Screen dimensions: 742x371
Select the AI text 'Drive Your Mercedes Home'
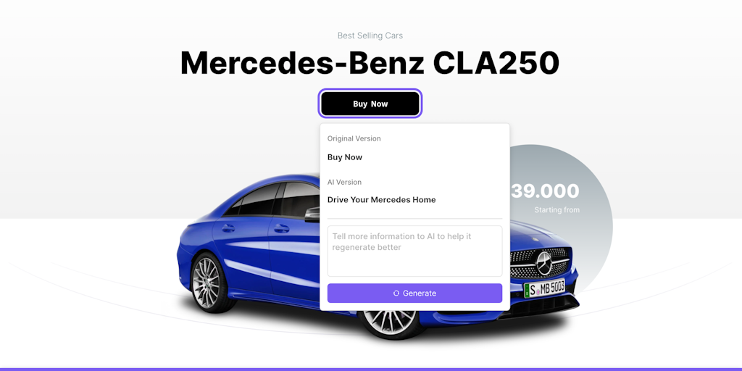381,200
